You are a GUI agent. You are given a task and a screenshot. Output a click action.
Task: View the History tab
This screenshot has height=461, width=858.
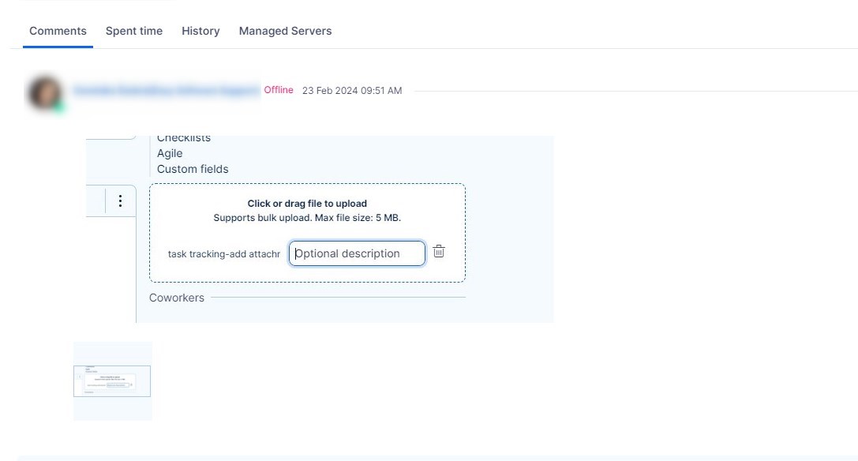(200, 31)
